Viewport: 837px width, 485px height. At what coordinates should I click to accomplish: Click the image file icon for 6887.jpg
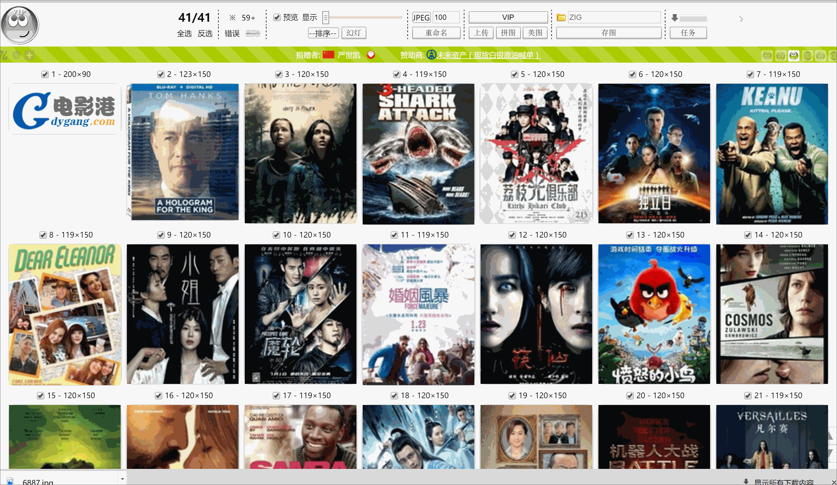tap(10, 481)
